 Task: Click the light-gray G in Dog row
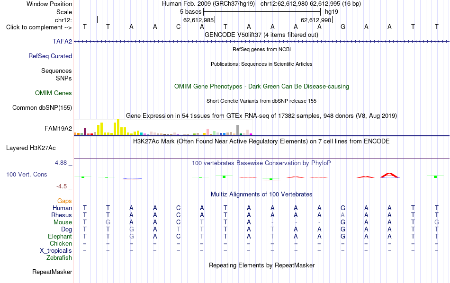pyautogui.click(x=131, y=230)
